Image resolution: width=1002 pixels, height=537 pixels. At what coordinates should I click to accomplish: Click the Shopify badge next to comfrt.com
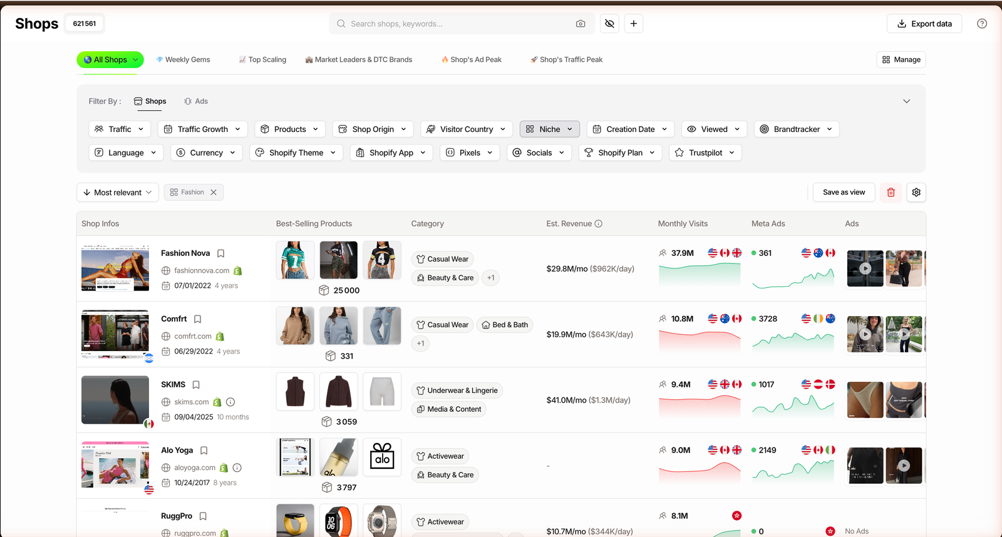(220, 337)
